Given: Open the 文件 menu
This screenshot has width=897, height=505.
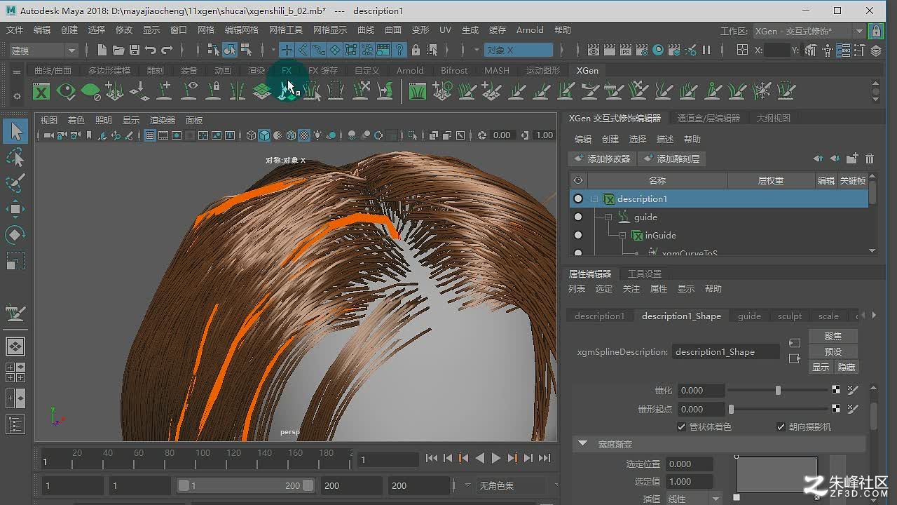Looking at the screenshot, I should 15,30.
